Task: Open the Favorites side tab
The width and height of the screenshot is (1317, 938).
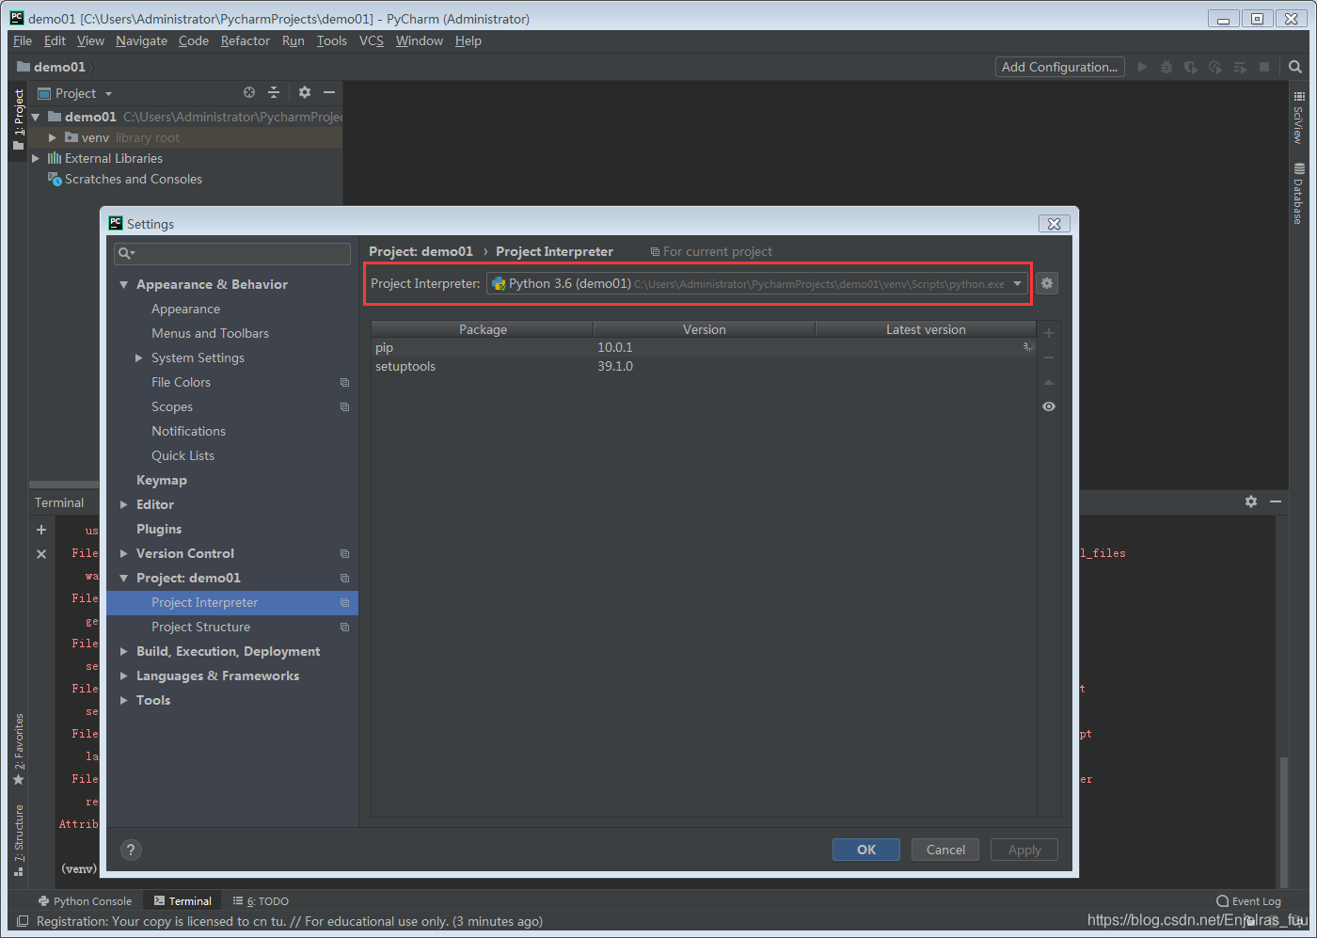Action: click(19, 749)
